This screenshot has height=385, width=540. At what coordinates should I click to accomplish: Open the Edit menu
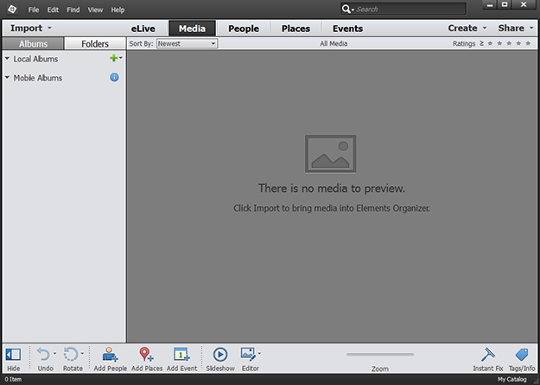point(53,10)
